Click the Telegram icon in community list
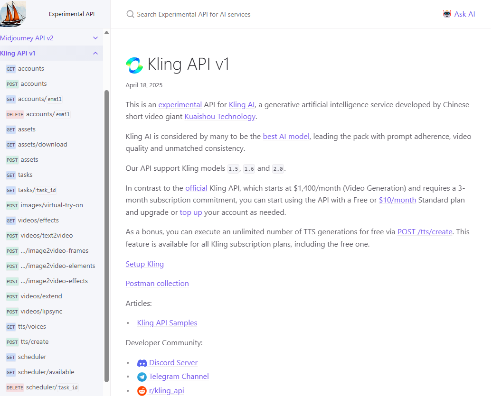The image size is (492, 396). 142,377
